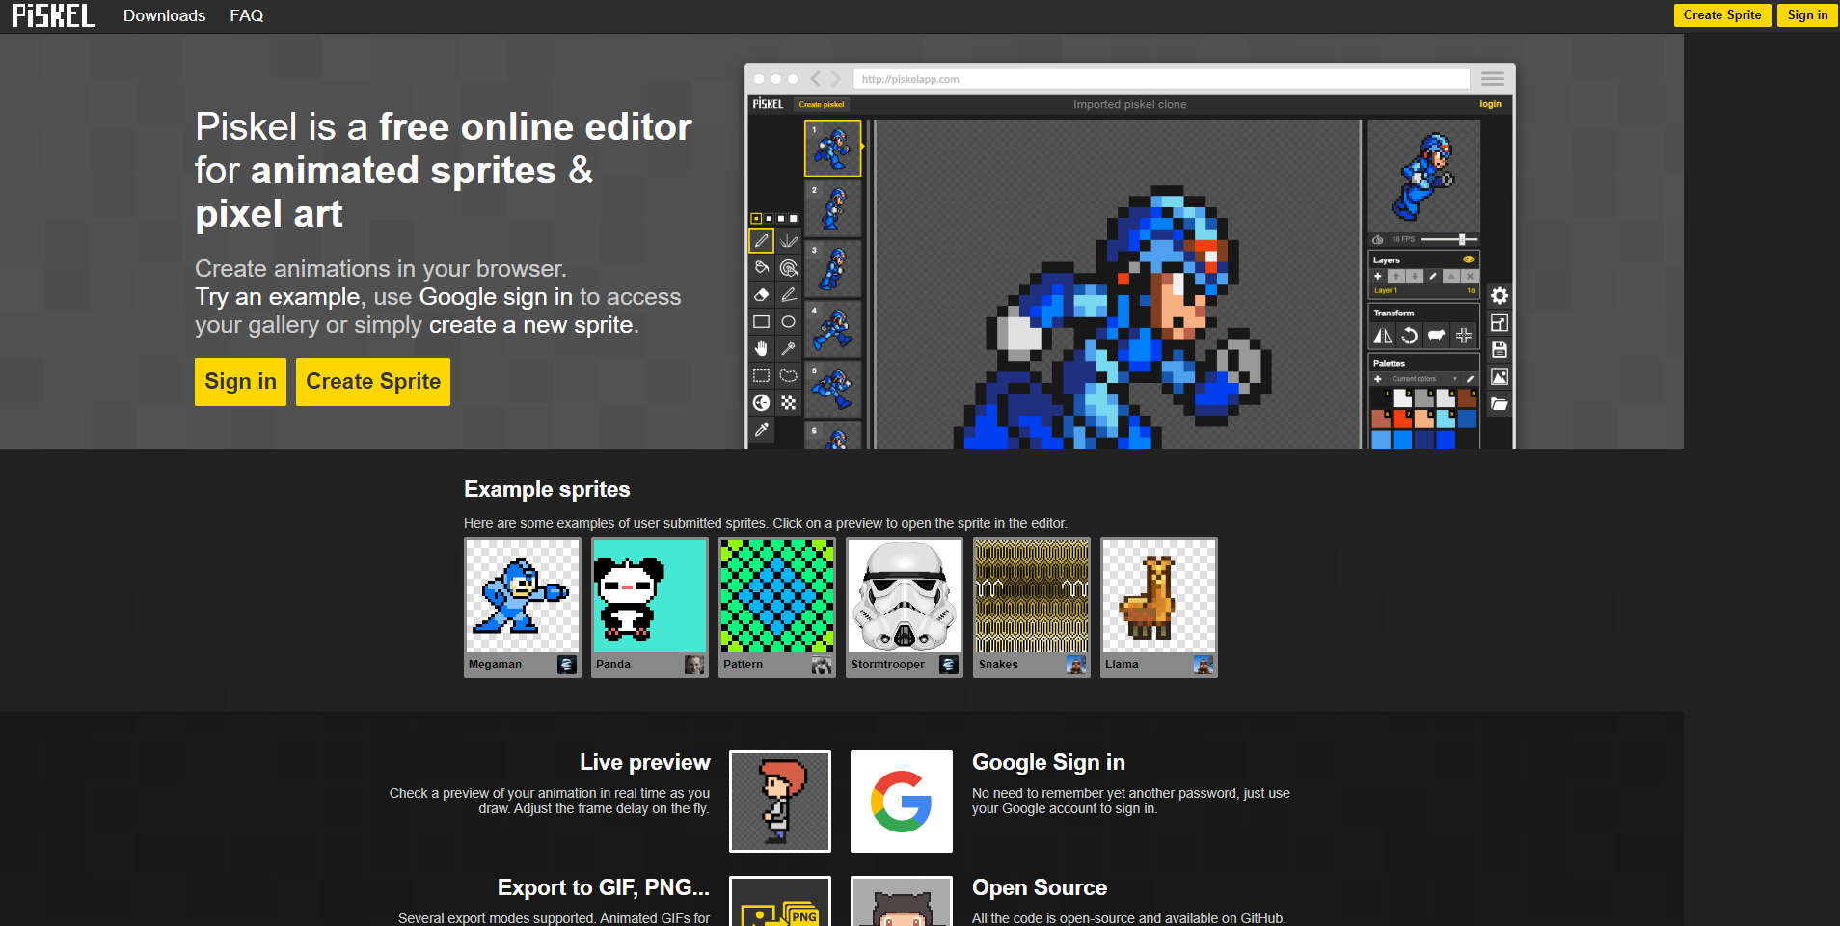The width and height of the screenshot is (1840, 926).
Task: Open the Downloads page
Action: (164, 15)
